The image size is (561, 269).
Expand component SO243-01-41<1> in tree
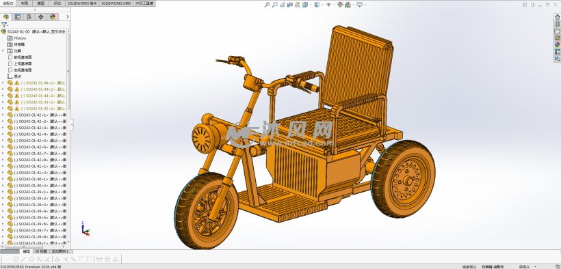click(3, 166)
